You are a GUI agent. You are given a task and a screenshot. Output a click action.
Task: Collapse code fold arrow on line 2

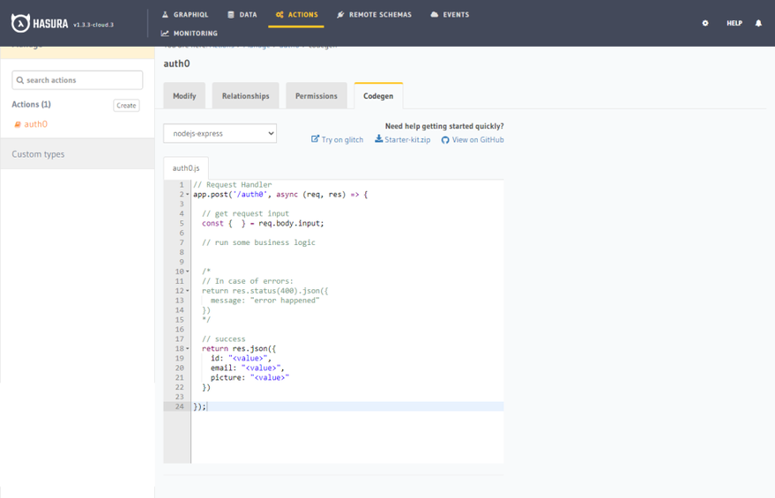[187, 195]
